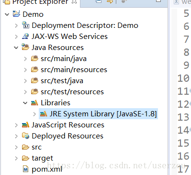191x175 pixels.
Task: Click line number 6 in the editor gutter
Action: point(186,26)
